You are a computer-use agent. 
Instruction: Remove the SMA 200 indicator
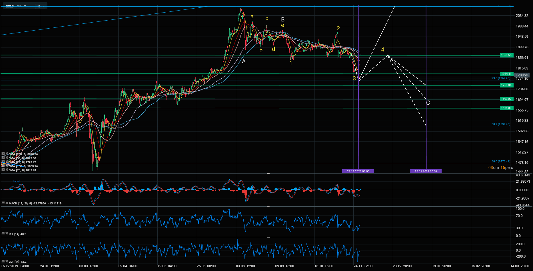(x=6, y=154)
